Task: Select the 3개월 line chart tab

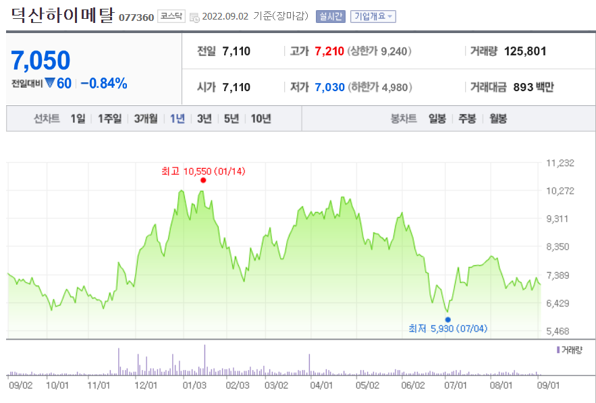Action: pyautogui.click(x=146, y=119)
